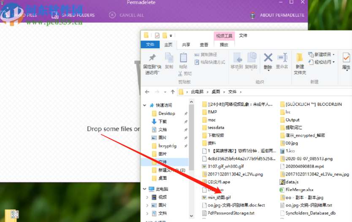Screen dimensions: 352x222
Task: Select the Output folder
Action: point(290,119)
